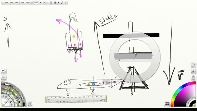Select the ruler stencil on the canvas
Viewport: 197px width, 111px height.
[x=76, y=99]
